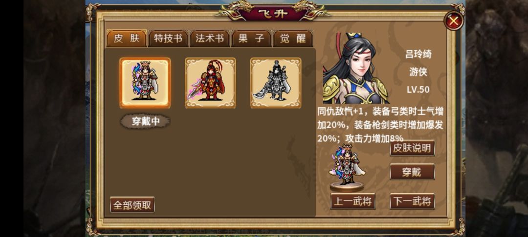
Task: Tap the hero name 吕玲绮
Action: 418,54
